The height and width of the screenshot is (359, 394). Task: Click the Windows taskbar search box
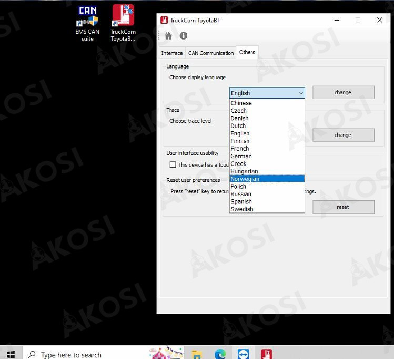(x=71, y=354)
